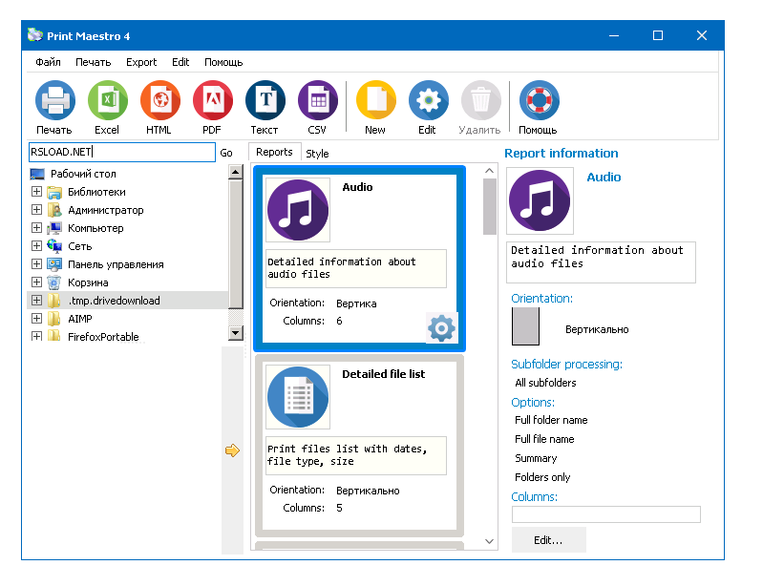Export to PDF toolbar icon

[x=212, y=101]
